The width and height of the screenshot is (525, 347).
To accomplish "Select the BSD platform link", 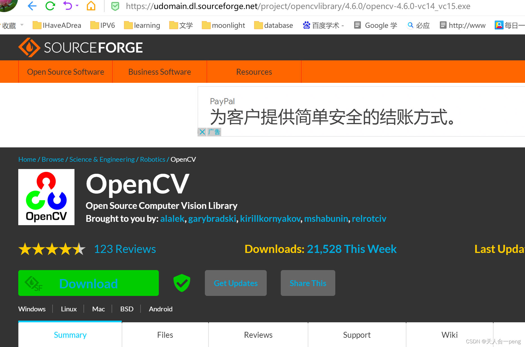I will coord(127,309).
